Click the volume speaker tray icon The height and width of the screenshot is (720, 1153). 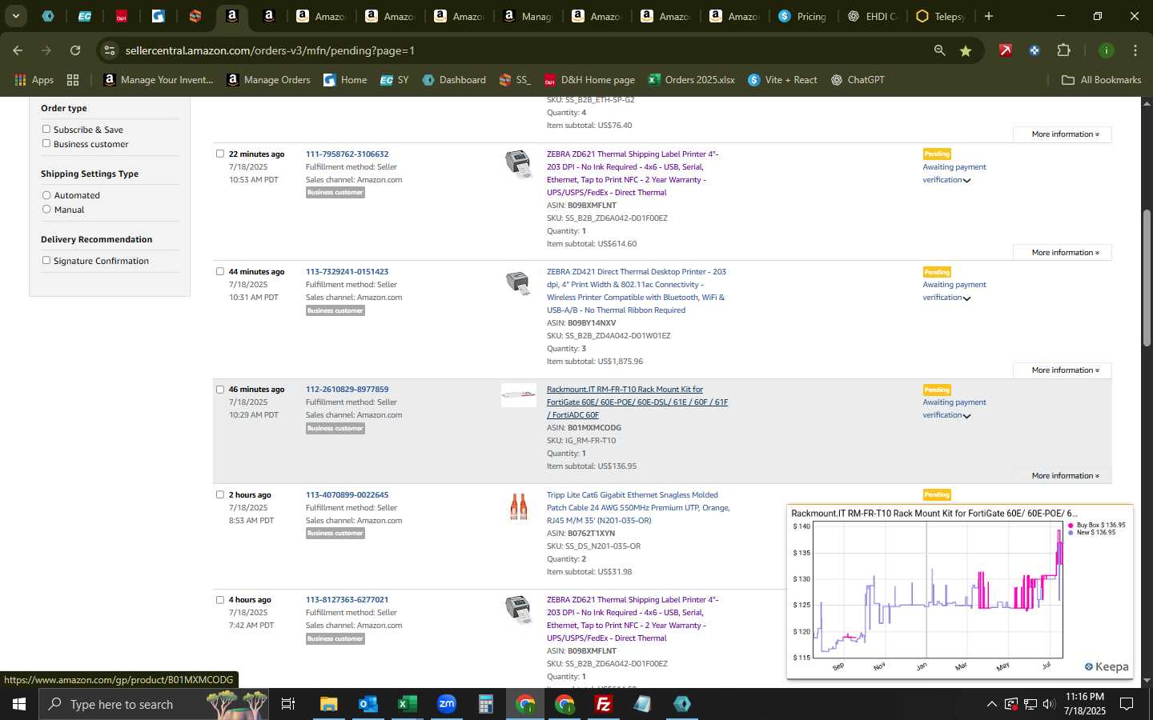pyautogui.click(x=1049, y=704)
